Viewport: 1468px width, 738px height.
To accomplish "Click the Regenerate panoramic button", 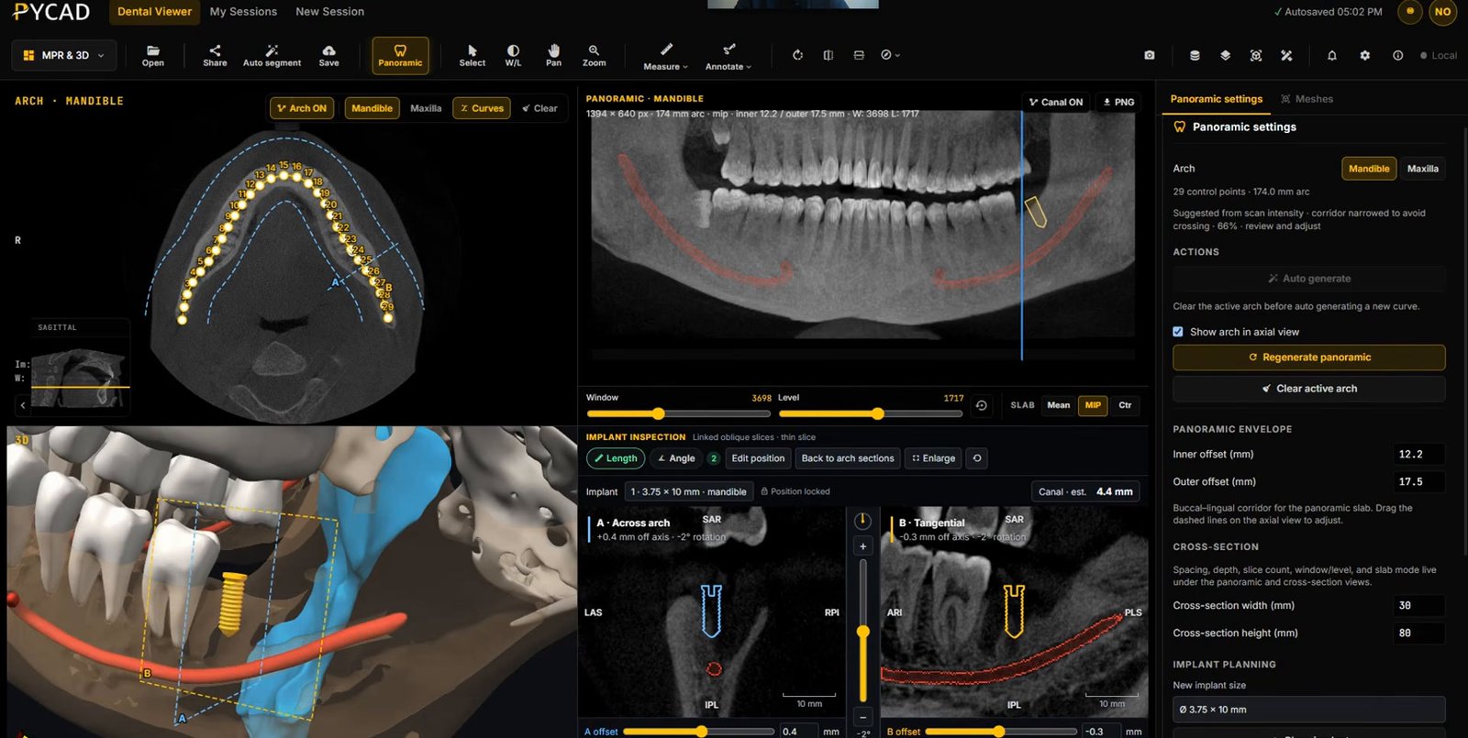I will 1308,358.
